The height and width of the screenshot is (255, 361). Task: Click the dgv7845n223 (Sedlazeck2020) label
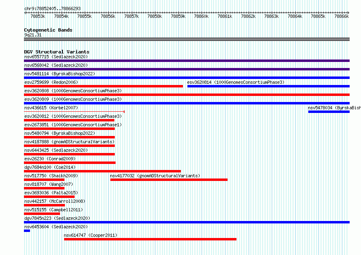click(x=57, y=218)
